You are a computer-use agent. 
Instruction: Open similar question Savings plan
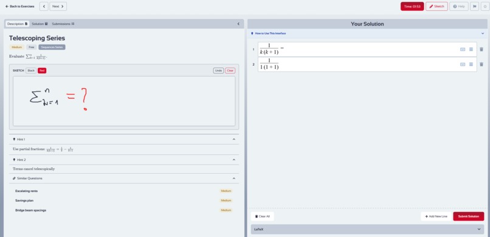[x=24, y=201]
